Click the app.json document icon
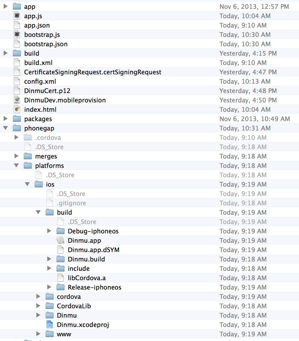 tap(17, 25)
